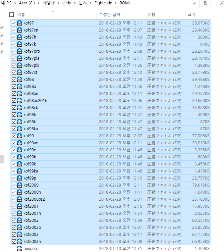Click the kof98ka ZIP icon
This screenshot has width=224, height=252.
click(x=19, y=129)
